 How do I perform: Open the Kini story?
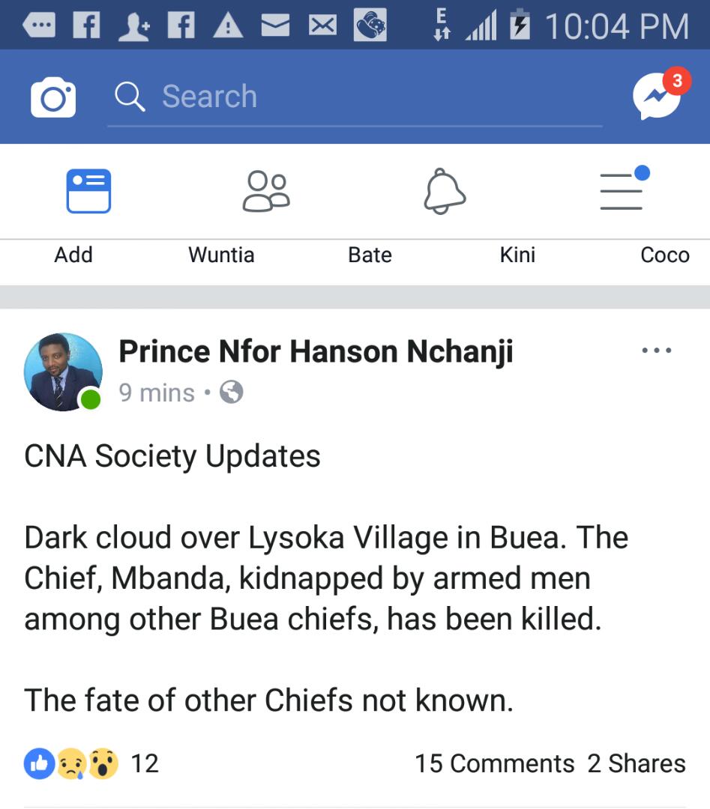pos(517,255)
